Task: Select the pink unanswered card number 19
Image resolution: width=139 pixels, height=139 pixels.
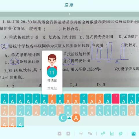Action: pyautogui.click(x=116, y=99)
